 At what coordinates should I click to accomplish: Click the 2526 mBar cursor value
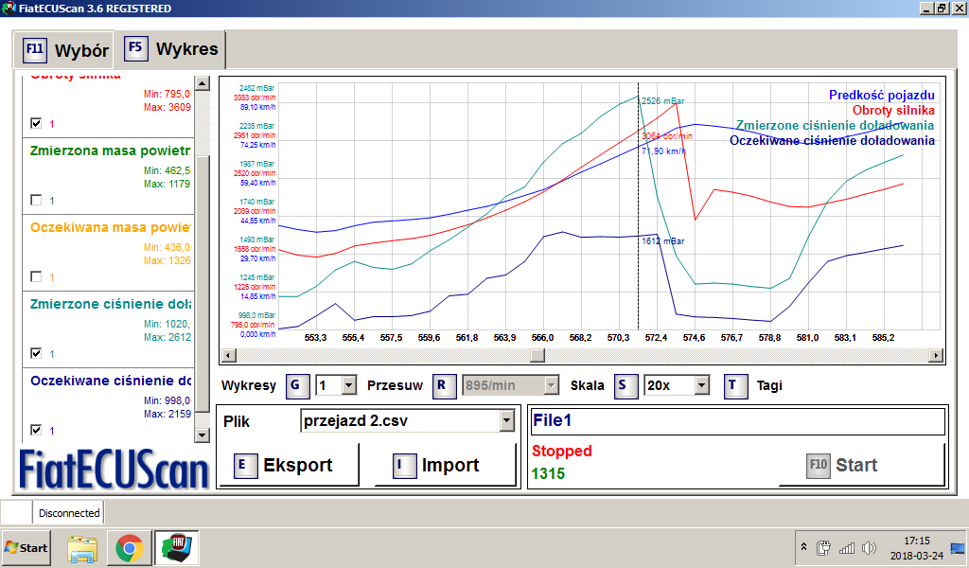click(x=663, y=100)
